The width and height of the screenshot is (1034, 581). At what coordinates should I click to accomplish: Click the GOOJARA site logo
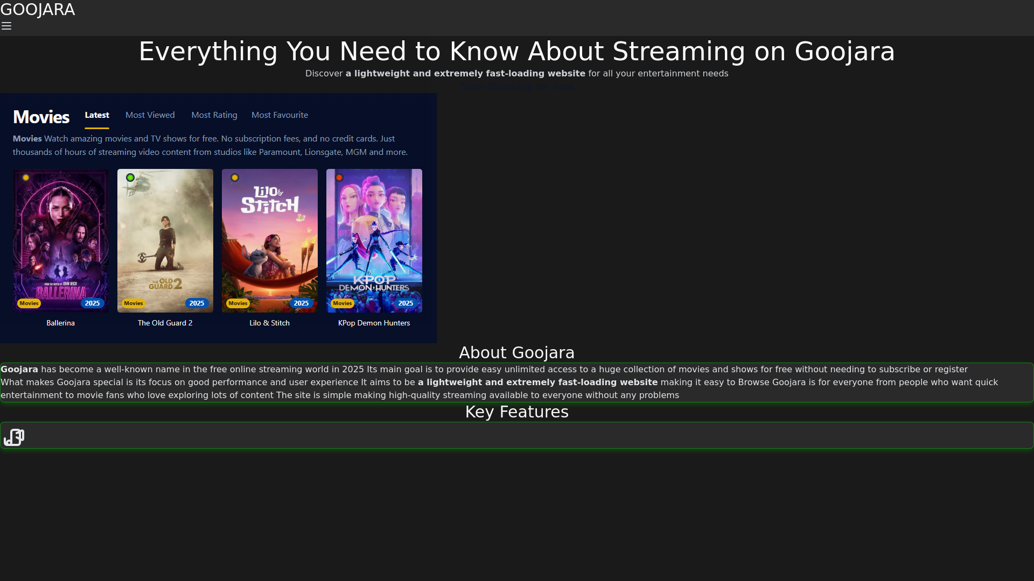pos(38,10)
